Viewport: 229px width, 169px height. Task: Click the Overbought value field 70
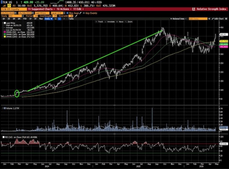(55, 16)
